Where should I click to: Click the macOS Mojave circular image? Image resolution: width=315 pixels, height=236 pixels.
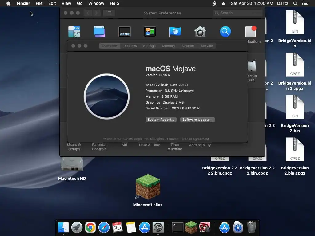tap(107, 96)
